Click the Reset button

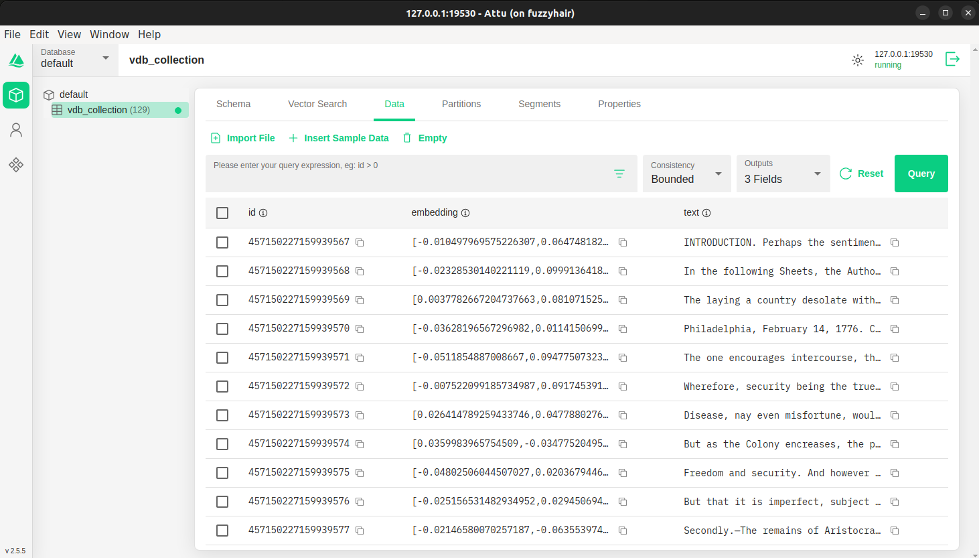coord(862,173)
